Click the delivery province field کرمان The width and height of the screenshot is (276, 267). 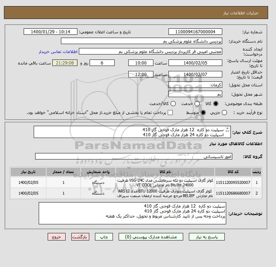195,85
